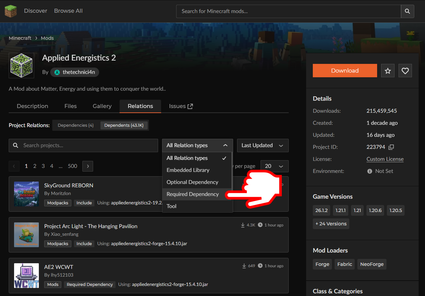Go to page 4

click(x=52, y=166)
